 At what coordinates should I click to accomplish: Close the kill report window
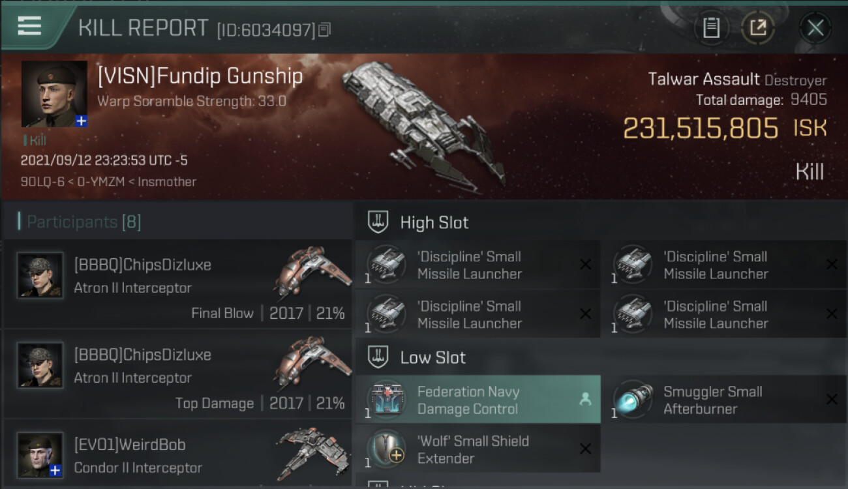coord(815,28)
